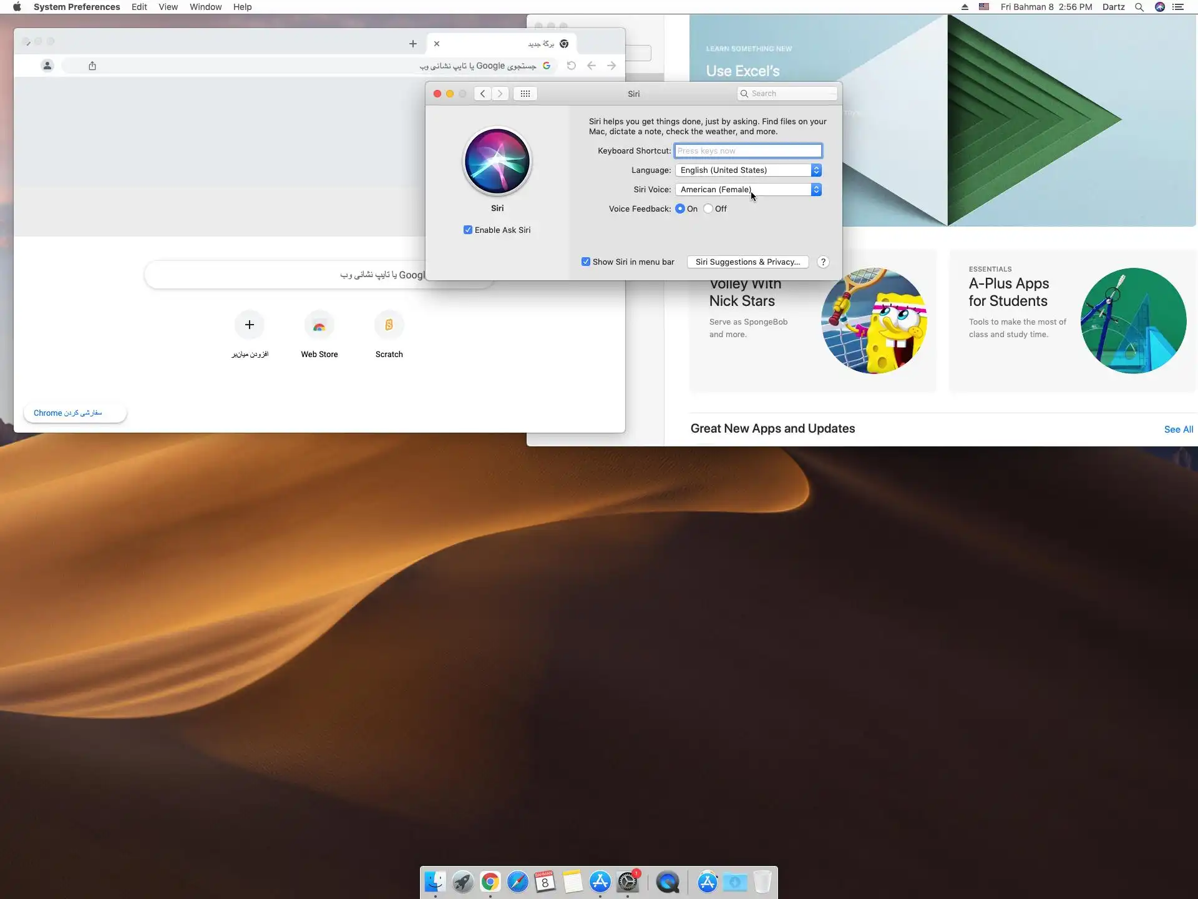
Task: Uncheck Enable Ask Siri checkbox
Action: pyautogui.click(x=468, y=230)
